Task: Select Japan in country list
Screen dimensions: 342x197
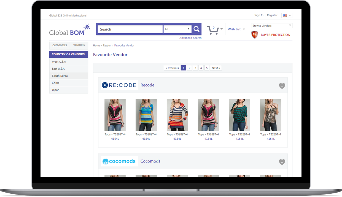Action: 69,90
